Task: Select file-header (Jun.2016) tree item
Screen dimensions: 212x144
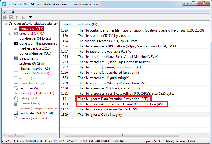Action: tap(35, 48)
